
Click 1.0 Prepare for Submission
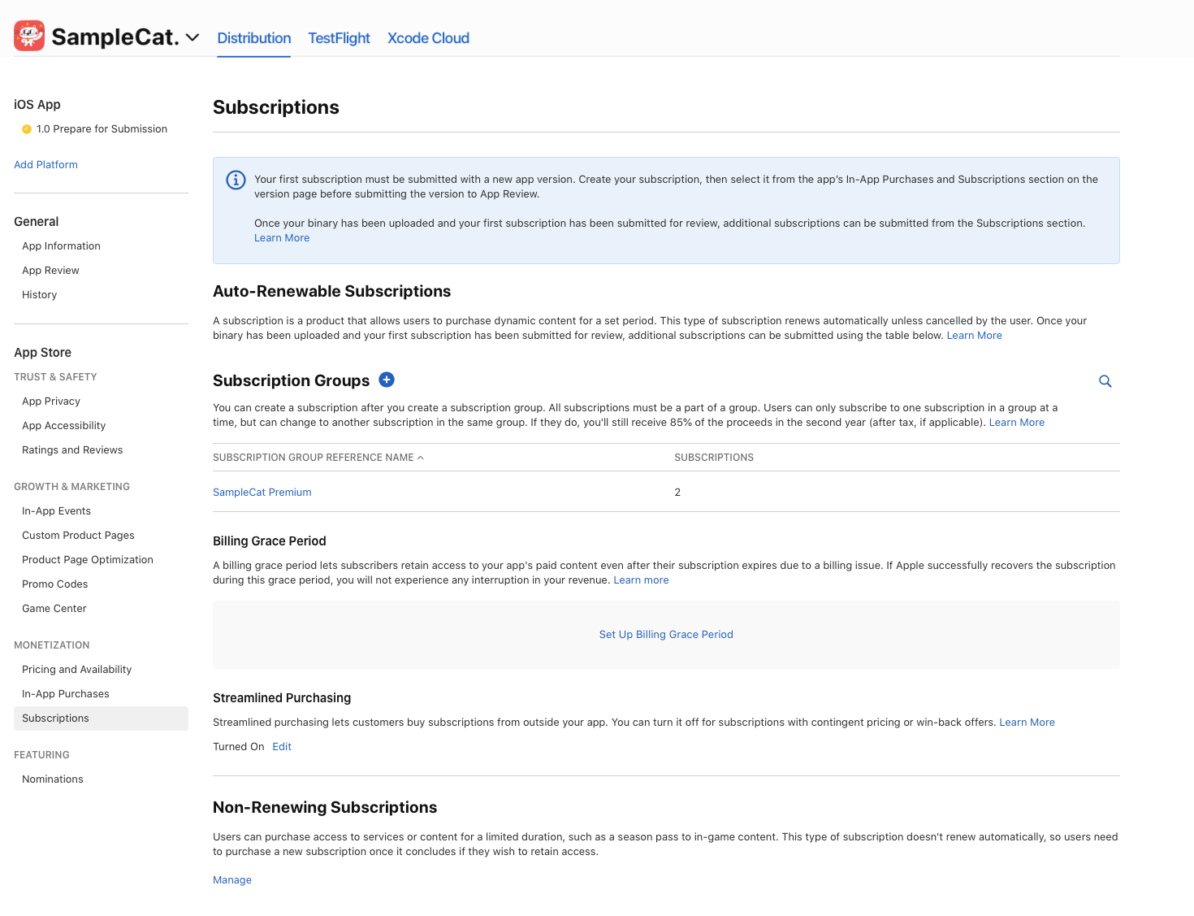102,128
